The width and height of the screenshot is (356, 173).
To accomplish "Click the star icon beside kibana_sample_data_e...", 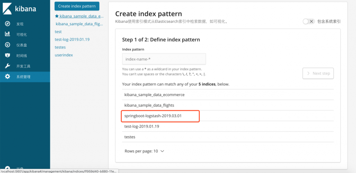I will (56, 16).
